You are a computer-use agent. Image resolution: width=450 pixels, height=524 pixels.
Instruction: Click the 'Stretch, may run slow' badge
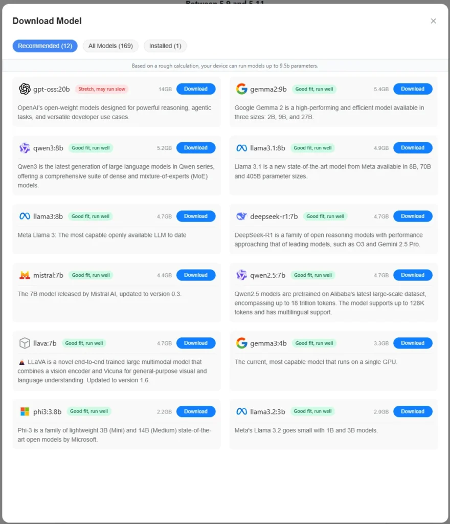pos(102,89)
